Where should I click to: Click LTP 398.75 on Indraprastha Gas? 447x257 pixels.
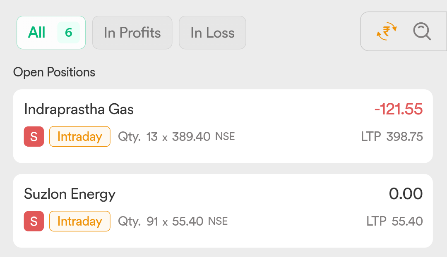[392, 137]
